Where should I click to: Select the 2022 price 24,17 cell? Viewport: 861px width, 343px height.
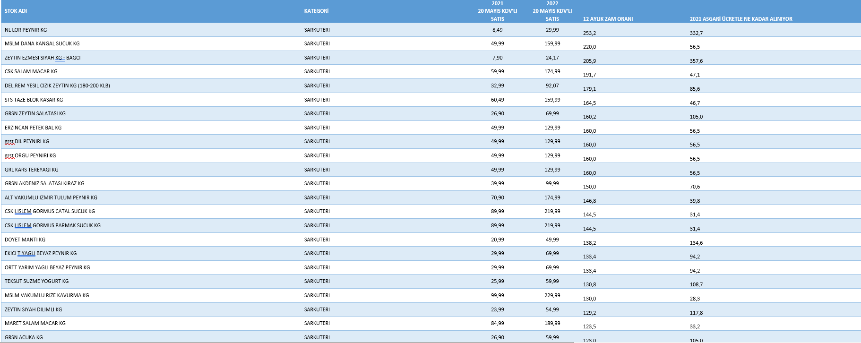click(x=552, y=58)
